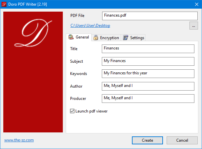Image resolution: width=202 pixels, height=149 pixels.
Task: Click the padlock Encryption icon
Action: pos(96,38)
